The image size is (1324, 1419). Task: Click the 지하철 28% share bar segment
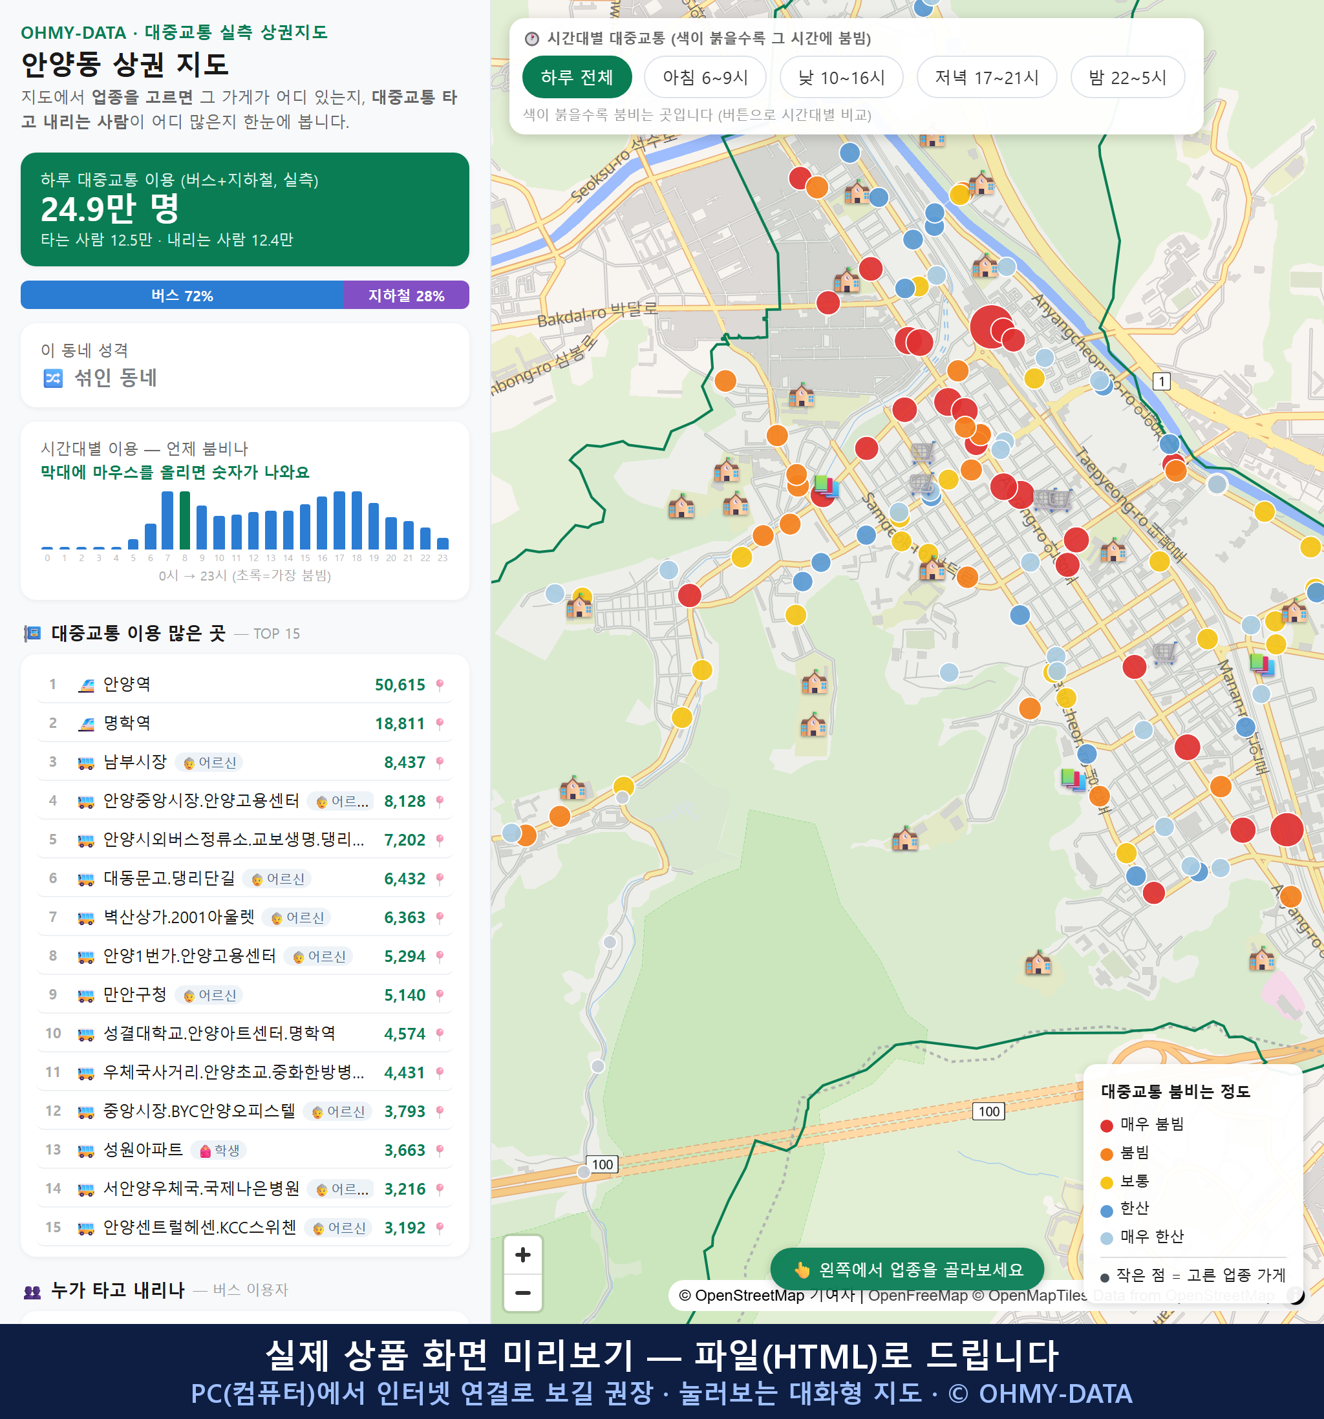click(406, 295)
